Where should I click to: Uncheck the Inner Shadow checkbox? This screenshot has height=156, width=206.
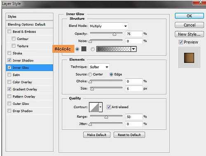coord(9,60)
